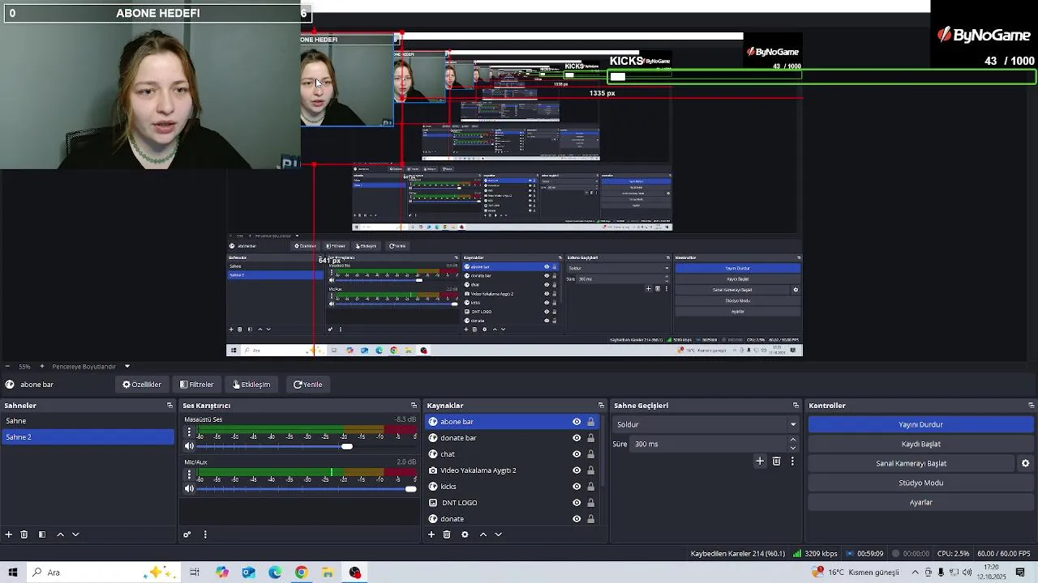
Task: Open source properties gear in Kaynaklar footer
Action: click(x=465, y=534)
